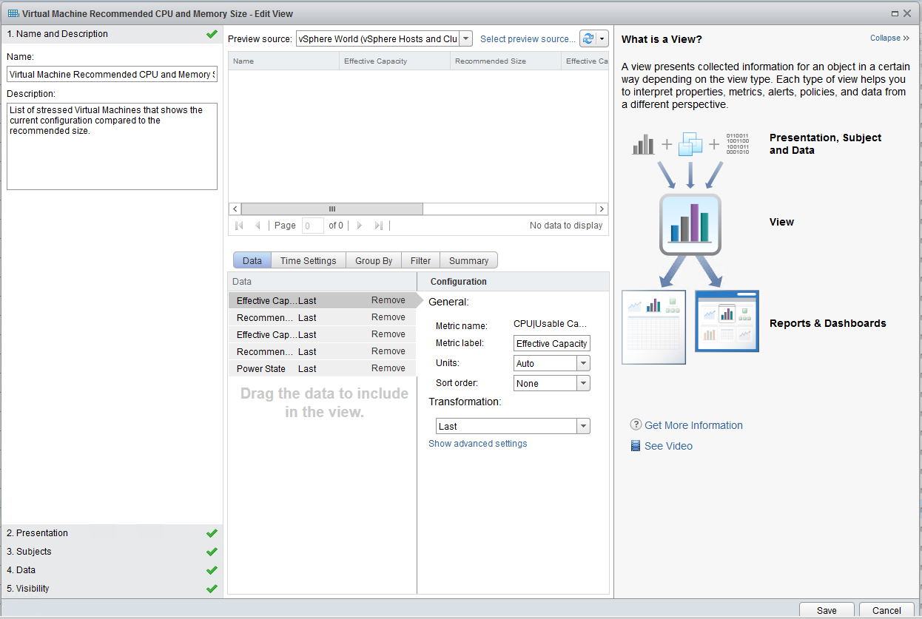Go to last page of preview
This screenshot has width=922, height=619.
pos(378,226)
